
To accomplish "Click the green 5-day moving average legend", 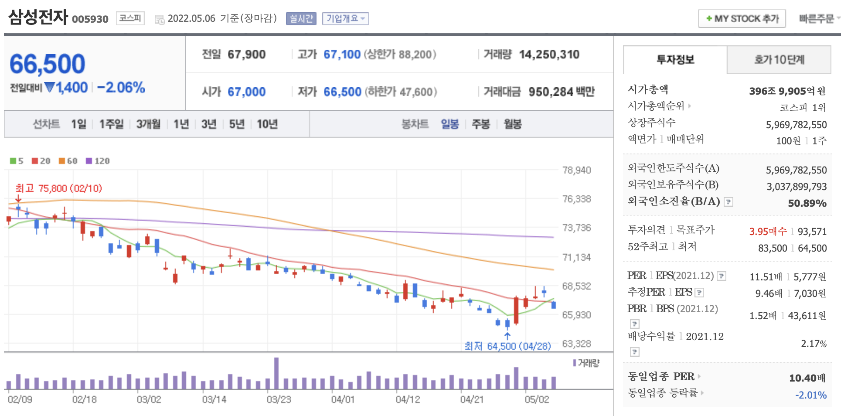I will tap(17, 161).
